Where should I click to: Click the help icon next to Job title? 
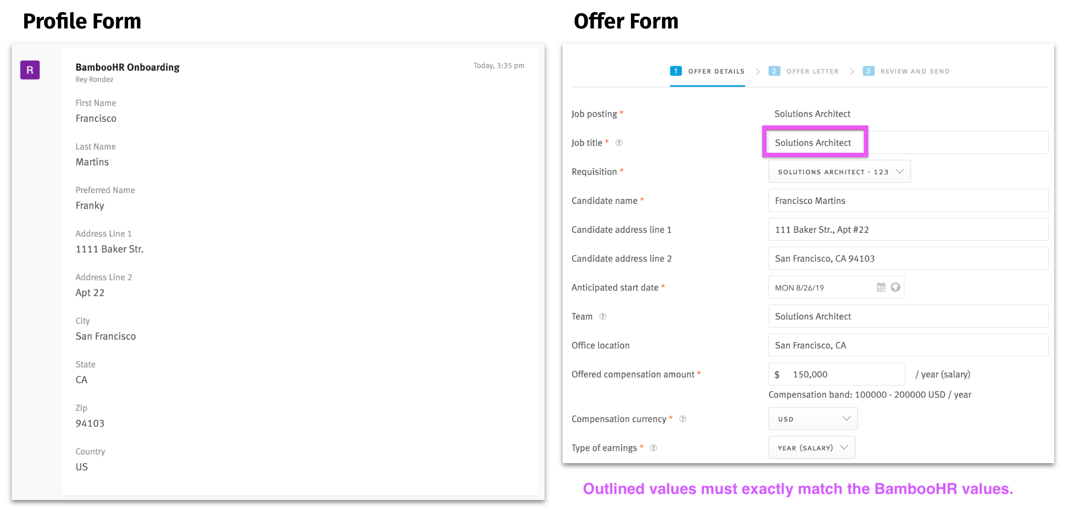coord(619,142)
